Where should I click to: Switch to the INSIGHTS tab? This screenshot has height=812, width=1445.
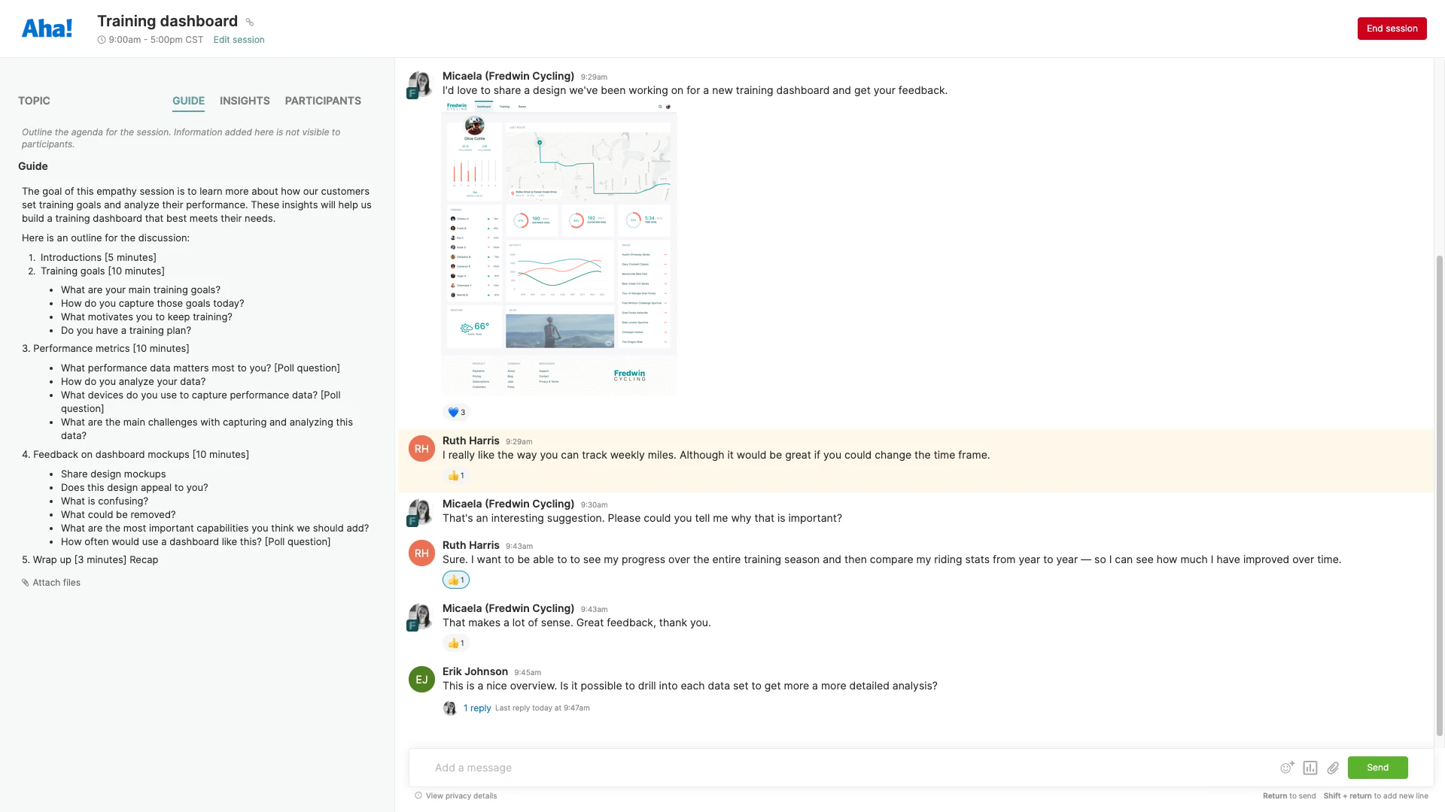click(x=245, y=101)
